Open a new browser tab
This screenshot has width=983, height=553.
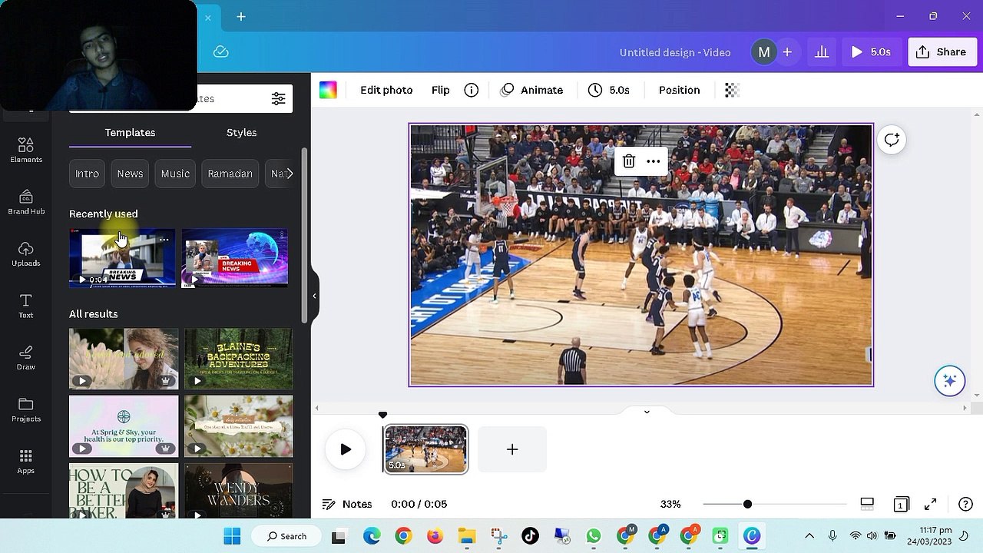241,16
